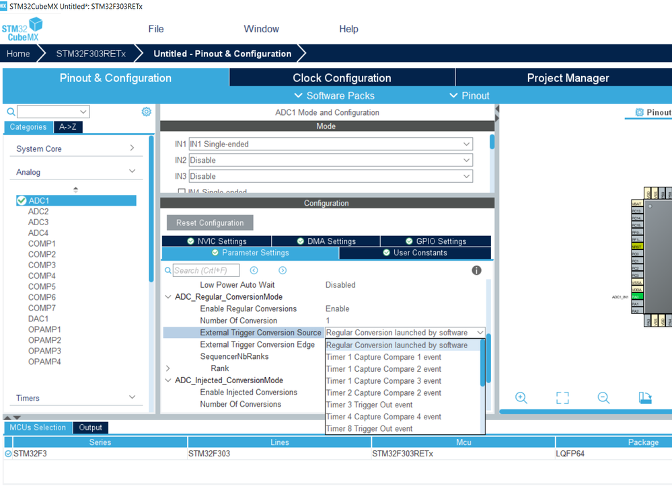Click the information icon in Parameter Settings
This screenshot has height=488, width=672.
pyautogui.click(x=476, y=270)
